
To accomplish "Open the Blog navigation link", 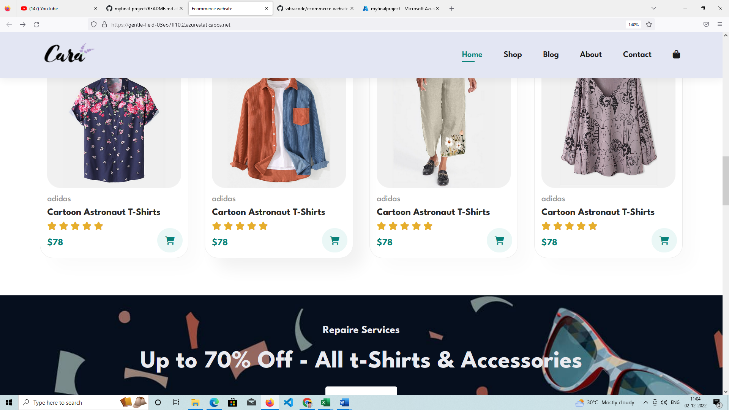I will click(551, 54).
